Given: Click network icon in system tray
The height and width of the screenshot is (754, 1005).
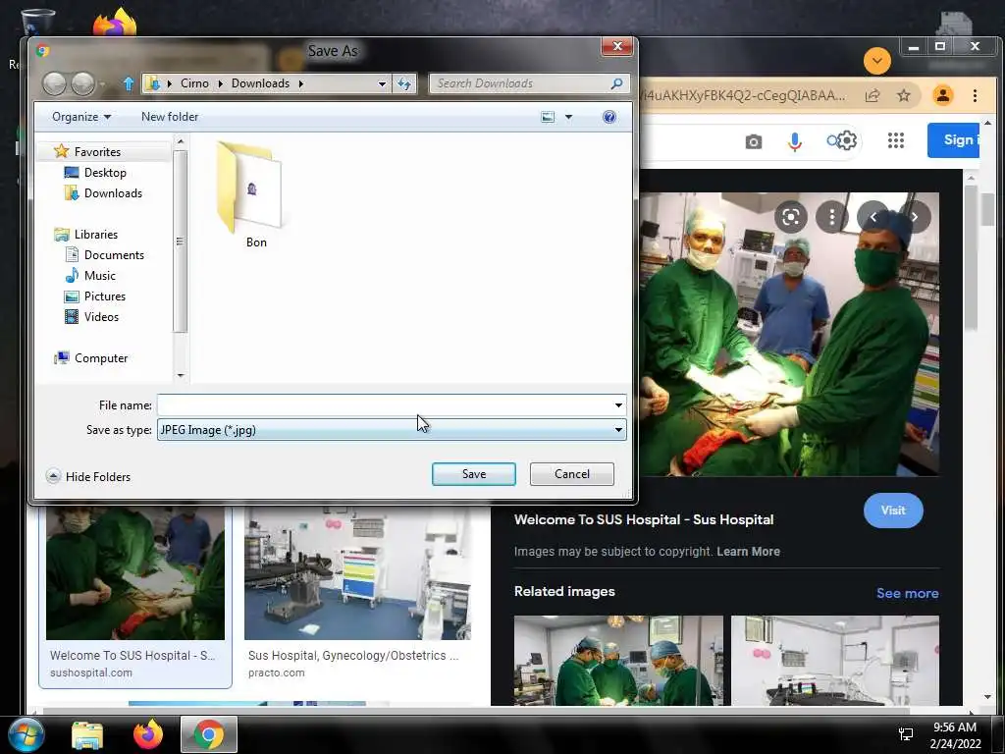Looking at the screenshot, I should [906, 734].
